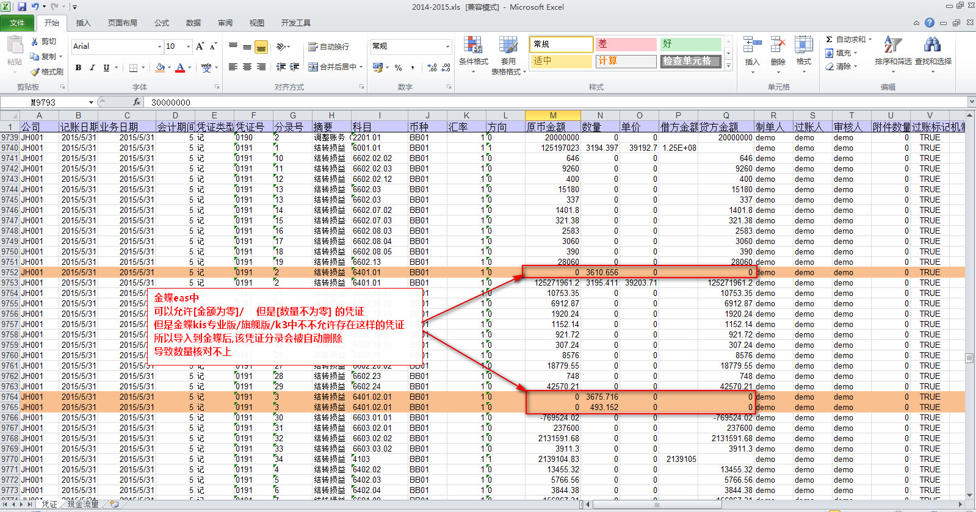Toggle Bold formatting

78,68
